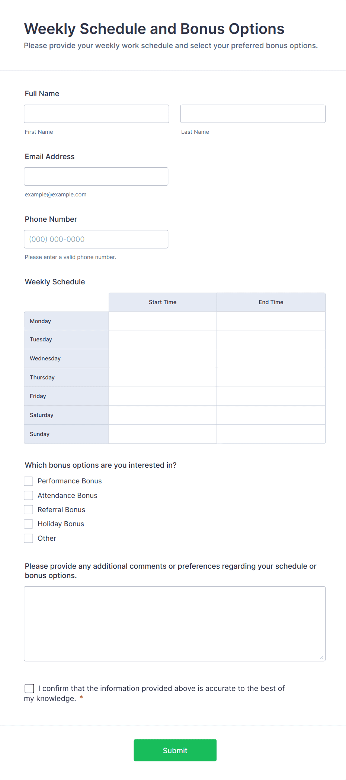Enable the Attendance Bonus checkbox
The height and width of the screenshot is (780, 346).
28,495
